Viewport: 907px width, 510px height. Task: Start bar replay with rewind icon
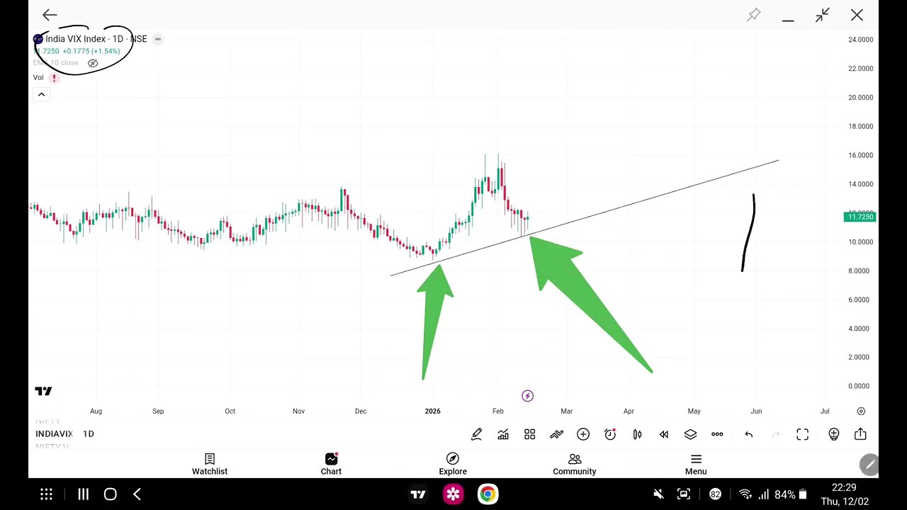(664, 434)
